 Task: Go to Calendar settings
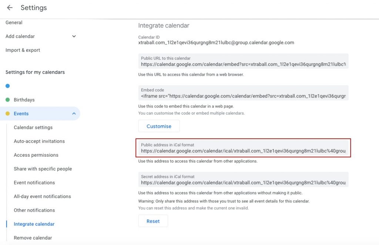click(33, 127)
